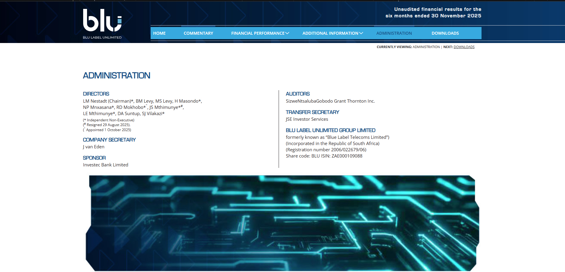Expand the Financial Performance chevron

[287, 33]
